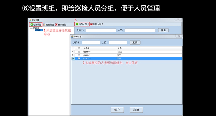Screen dimensions: 216x116
Task: Tick the checkbox for card 0FFFFFFF admin
Action: 79,52
